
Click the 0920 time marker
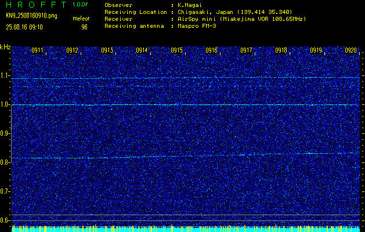[351, 50]
